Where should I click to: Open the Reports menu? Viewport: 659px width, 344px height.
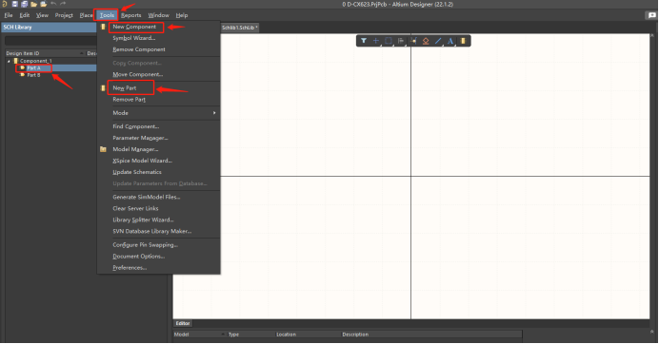pos(131,15)
